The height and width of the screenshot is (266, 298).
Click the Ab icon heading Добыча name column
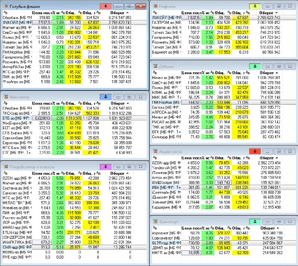click(x=155, y=73)
